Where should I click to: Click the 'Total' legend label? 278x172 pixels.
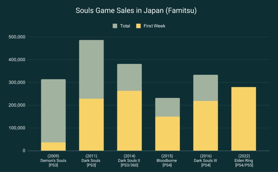[x=125, y=26]
